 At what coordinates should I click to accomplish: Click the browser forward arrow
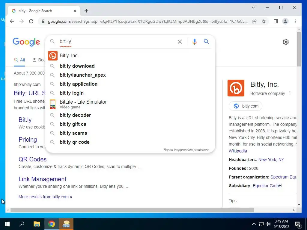pyautogui.click(x=22, y=21)
